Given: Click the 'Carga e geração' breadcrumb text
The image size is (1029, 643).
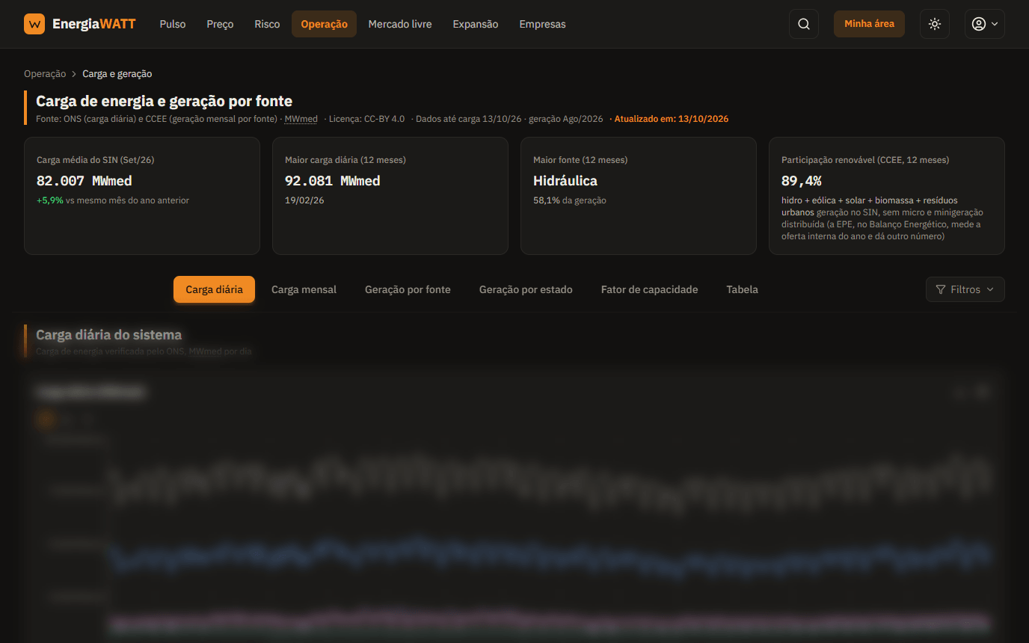Looking at the screenshot, I should click(117, 74).
